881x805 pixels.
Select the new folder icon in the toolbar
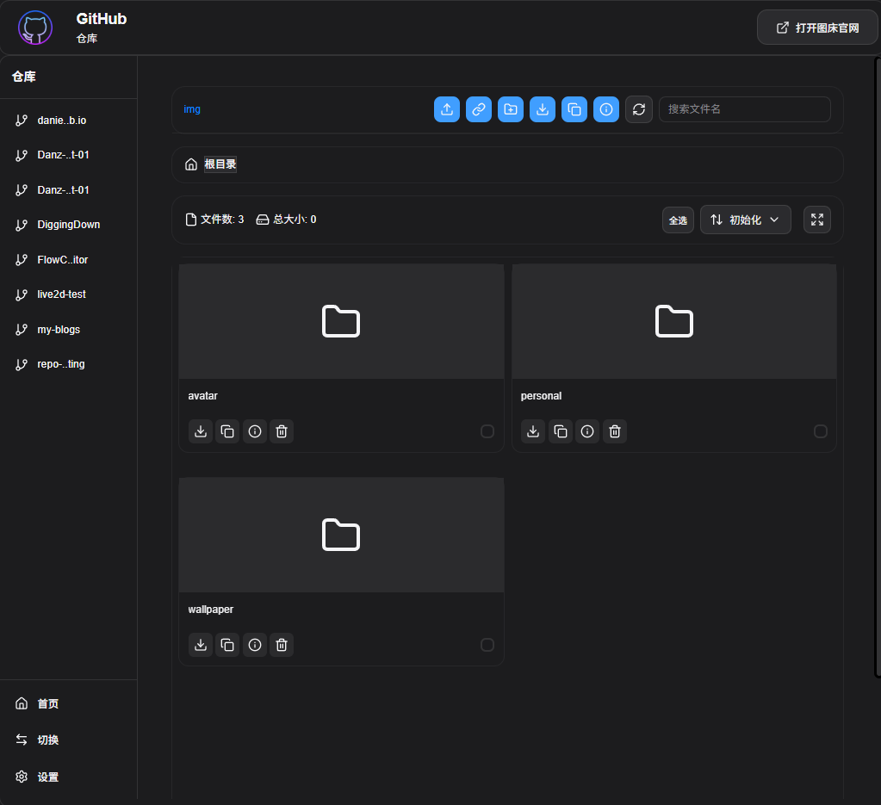(510, 109)
